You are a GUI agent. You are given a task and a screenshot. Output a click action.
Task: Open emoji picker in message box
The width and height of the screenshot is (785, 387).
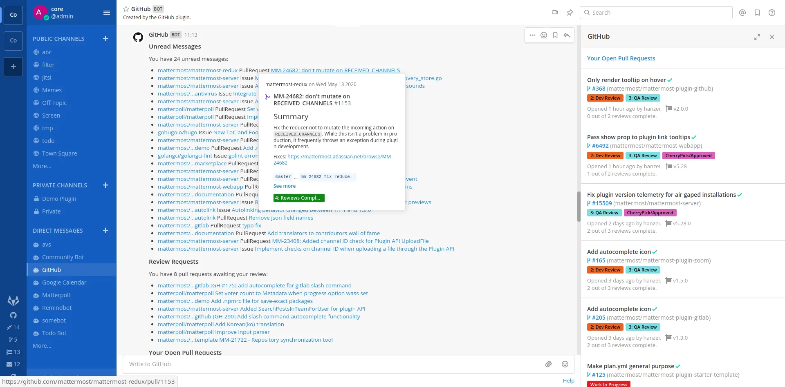tap(565, 364)
